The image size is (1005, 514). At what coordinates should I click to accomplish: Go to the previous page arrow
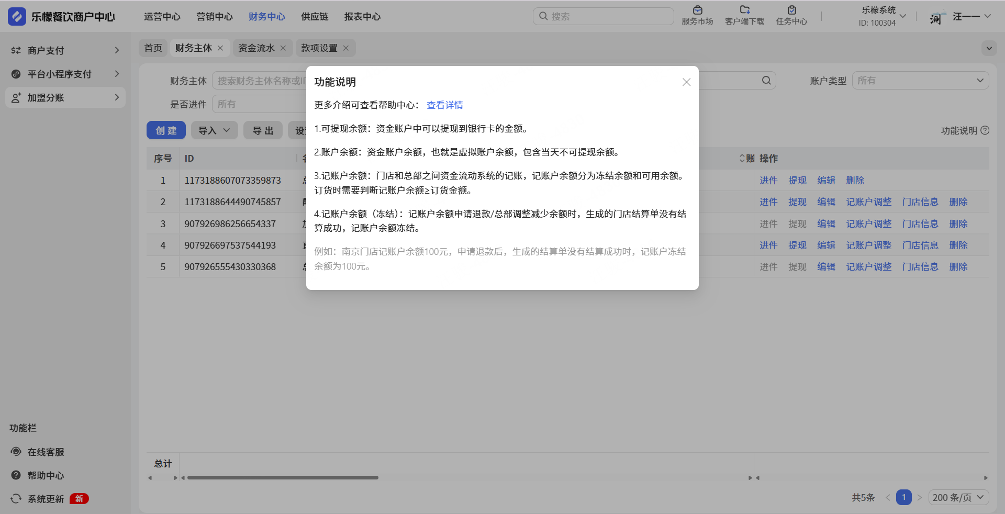888,497
